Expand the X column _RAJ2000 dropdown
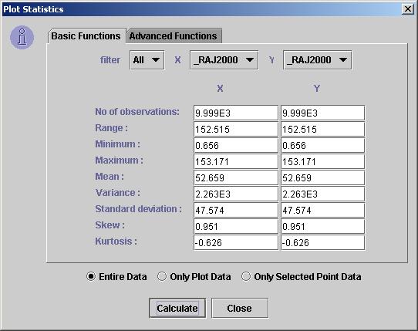 pos(224,60)
